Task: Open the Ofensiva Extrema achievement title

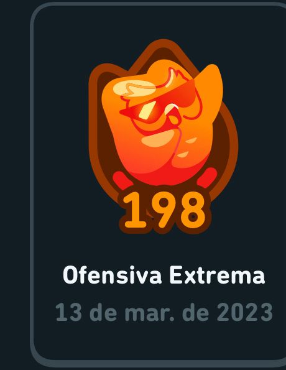Action: click(x=164, y=275)
